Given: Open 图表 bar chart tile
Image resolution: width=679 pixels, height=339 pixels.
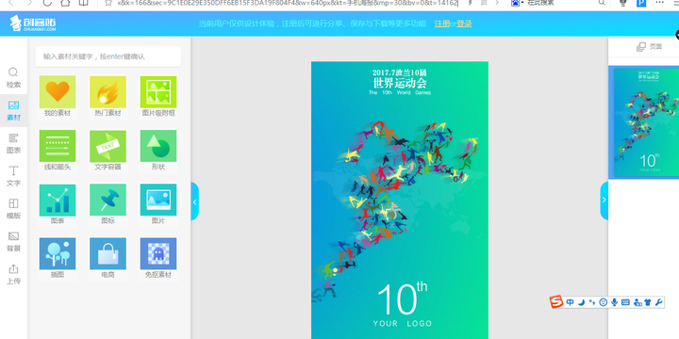Looking at the screenshot, I should click(58, 204).
